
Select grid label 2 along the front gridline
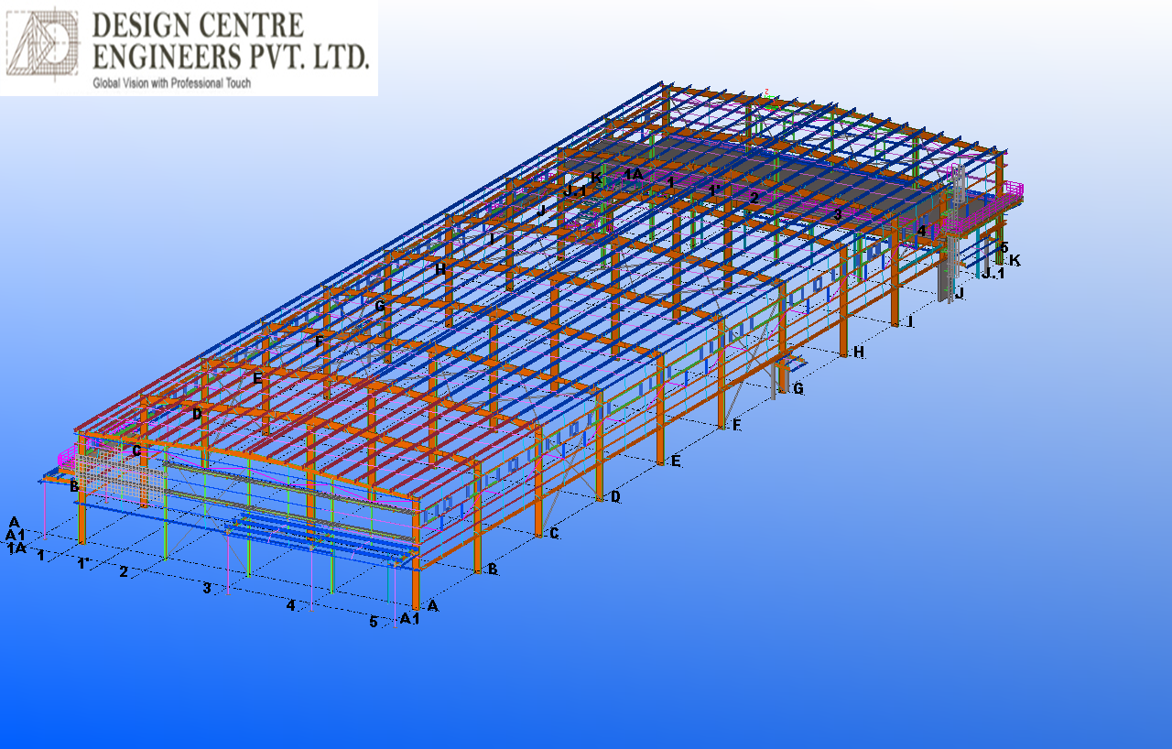124,571
